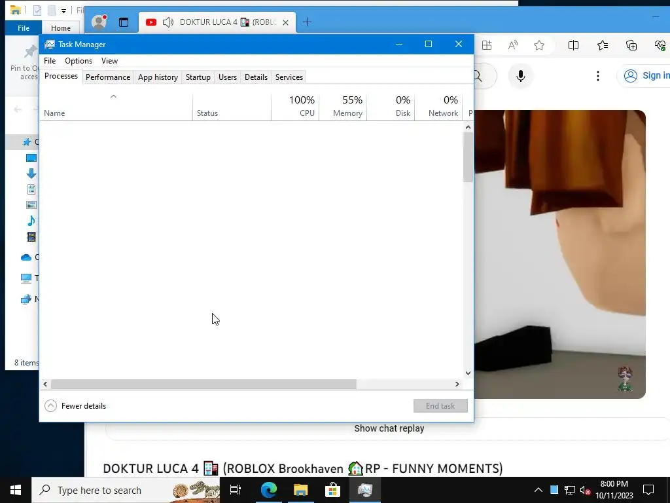Click the vertical scrollbar up arrow
This screenshot has height=503, width=670.
pos(468,127)
